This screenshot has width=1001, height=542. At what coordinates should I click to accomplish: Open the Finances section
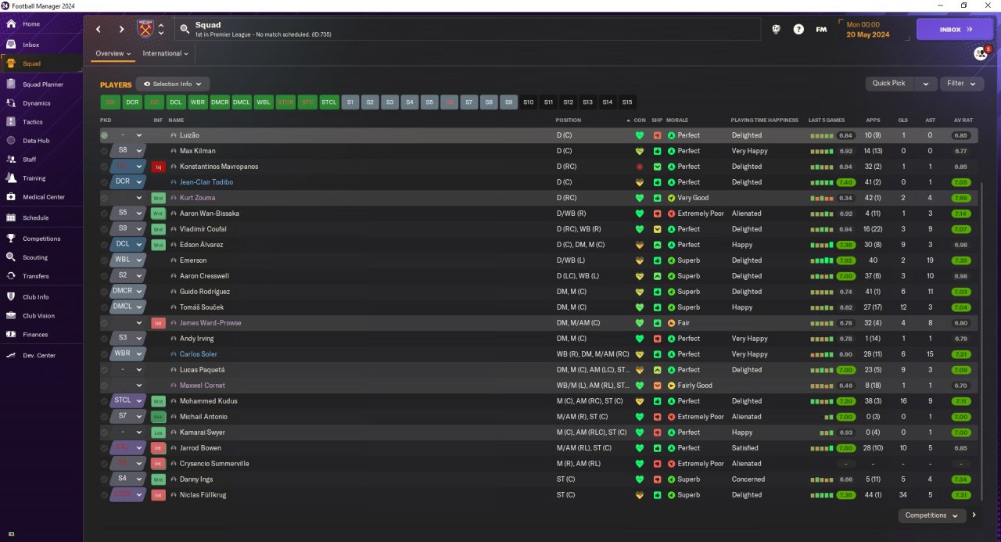[x=35, y=335]
